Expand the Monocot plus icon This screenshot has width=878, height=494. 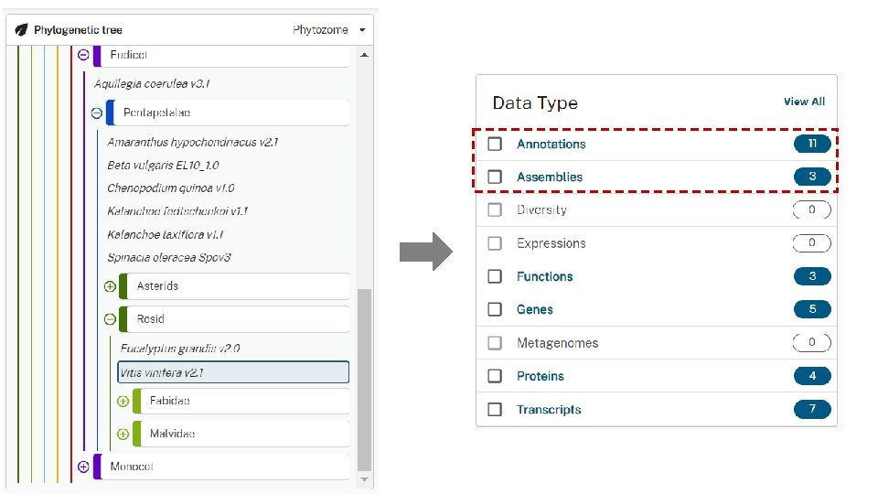tap(83, 467)
